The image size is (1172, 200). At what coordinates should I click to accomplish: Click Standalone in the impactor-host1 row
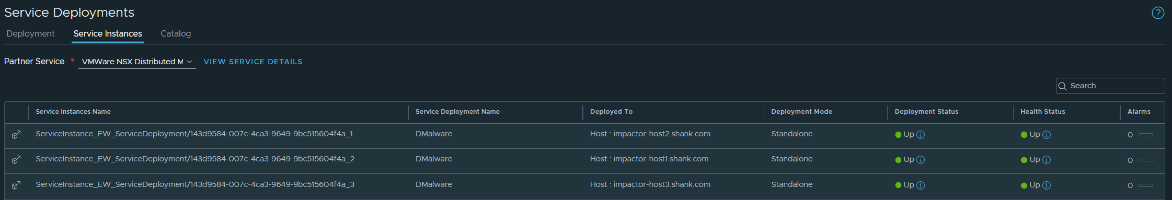coord(791,159)
